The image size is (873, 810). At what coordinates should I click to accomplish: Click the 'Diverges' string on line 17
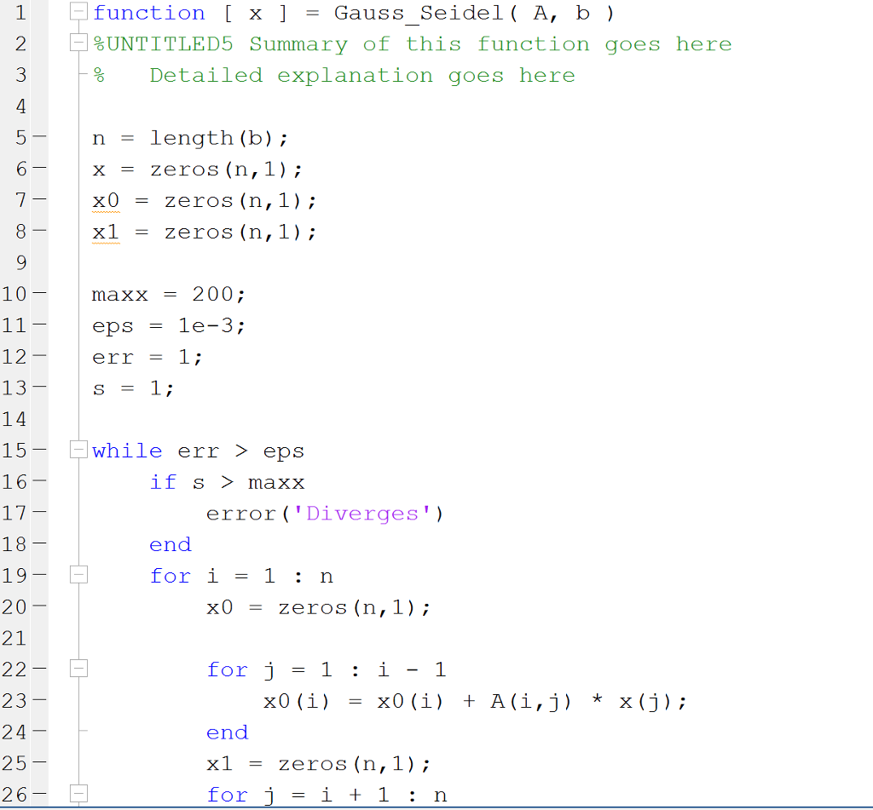362,513
